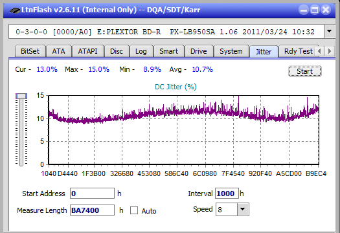Click the Cur value 13.0%

[47, 69]
